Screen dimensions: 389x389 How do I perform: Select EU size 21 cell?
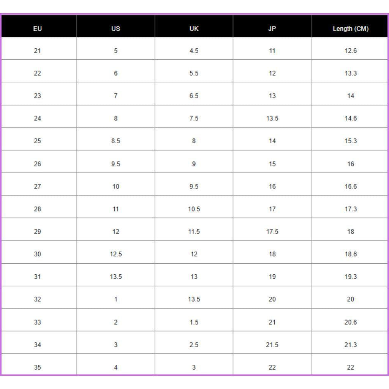coord(37,51)
